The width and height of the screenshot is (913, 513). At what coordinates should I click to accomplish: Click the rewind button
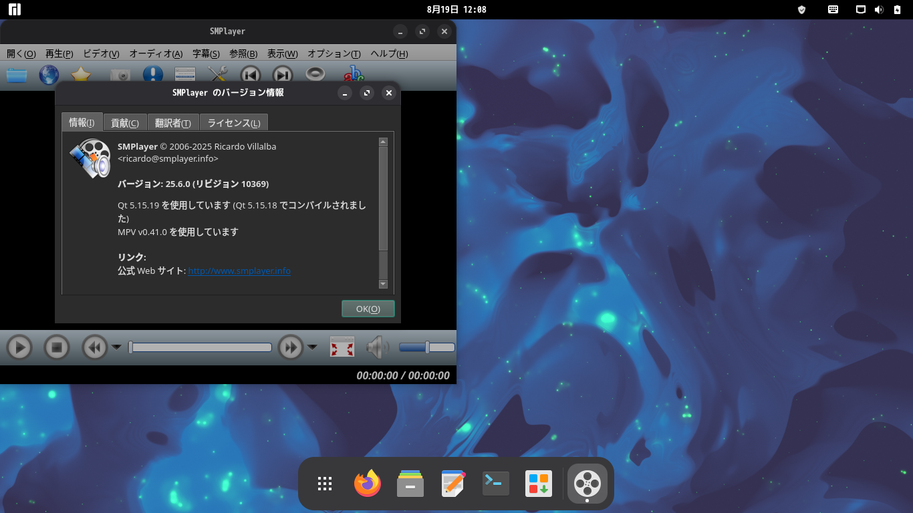click(95, 347)
